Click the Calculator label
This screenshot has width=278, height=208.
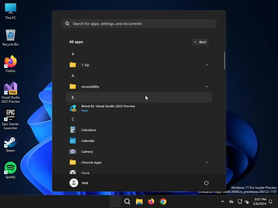tap(89, 130)
